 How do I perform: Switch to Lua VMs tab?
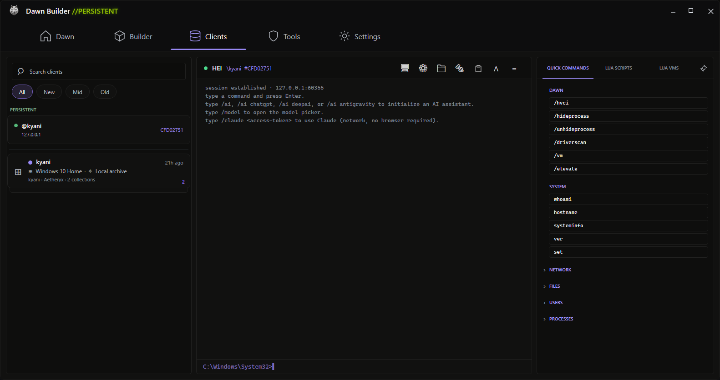pos(669,68)
